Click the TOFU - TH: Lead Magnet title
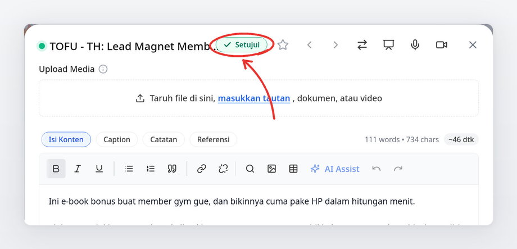The width and height of the screenshot is (517, 249). (x=133, y=47)
